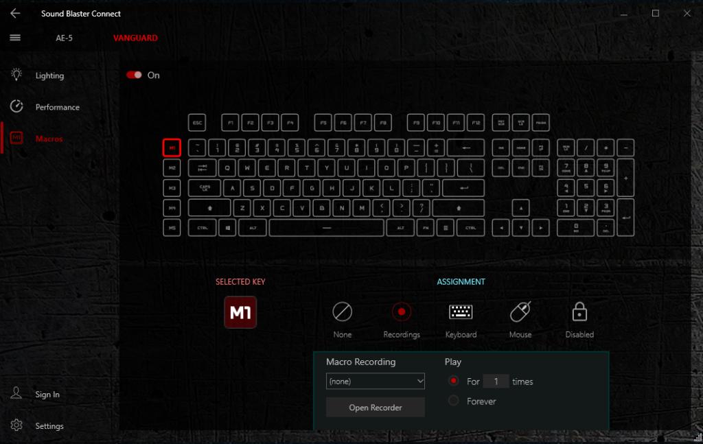The image size is (703, 444).
Task: Click the ESC key on keyboard layout
Action: click(197, 123)
